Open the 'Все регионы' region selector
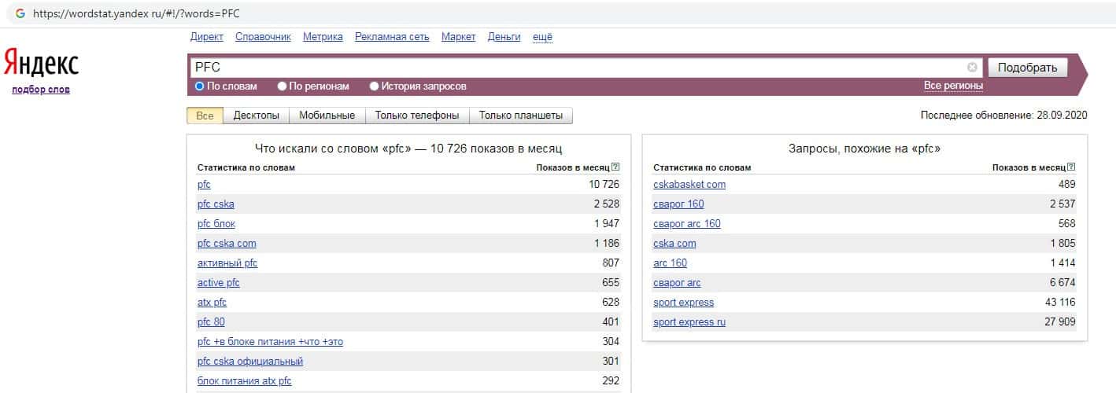Viewport: 1116px width, 393px height. click(953, 86)
